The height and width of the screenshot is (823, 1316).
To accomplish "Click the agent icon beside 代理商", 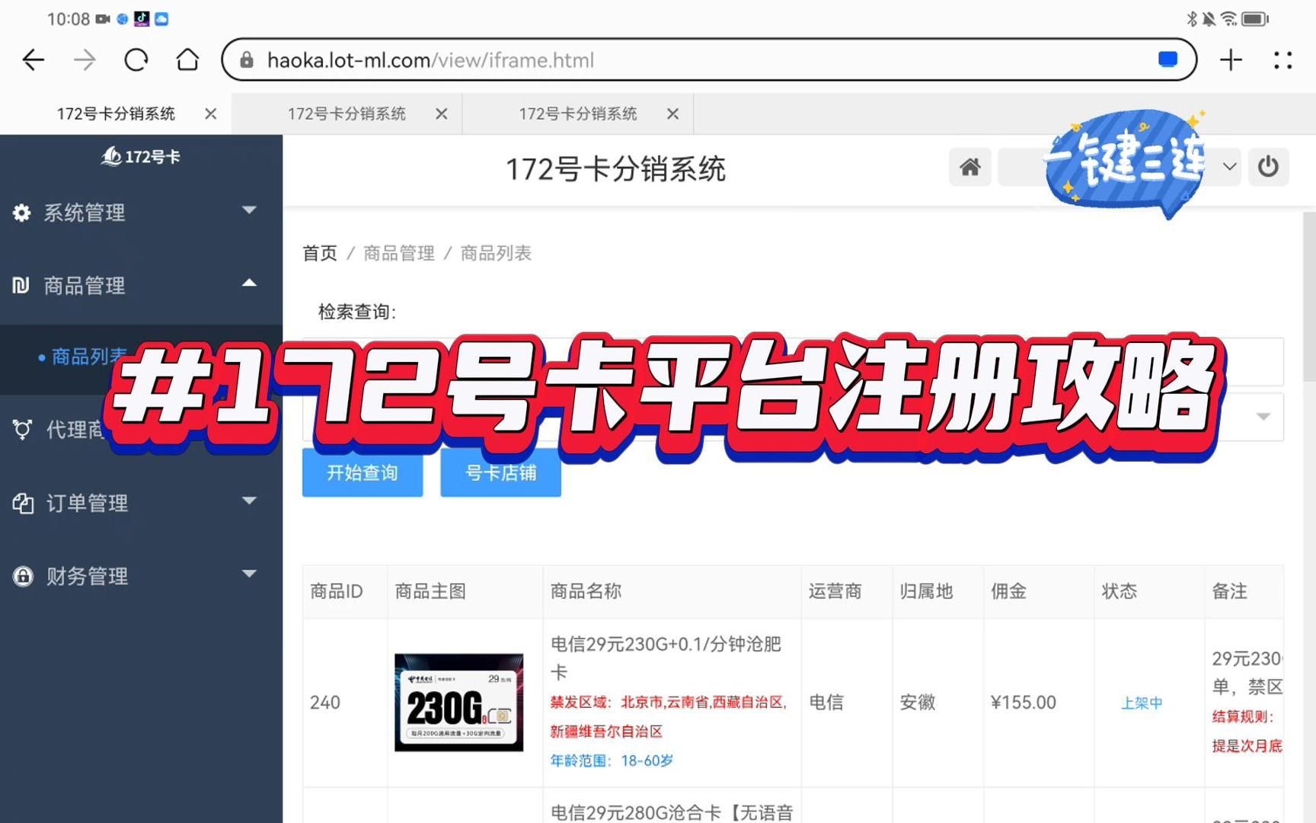I will (22, 430).
